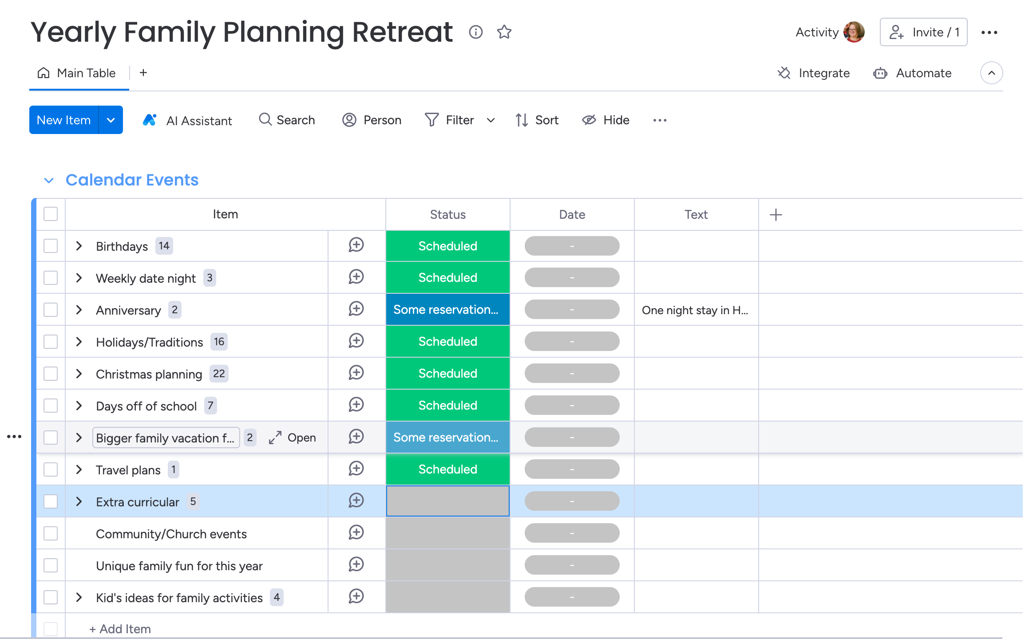Add a new column with plus icon
Image resolution: width=1029 pixels, height=639 pixels.
(x=776, y=215)
